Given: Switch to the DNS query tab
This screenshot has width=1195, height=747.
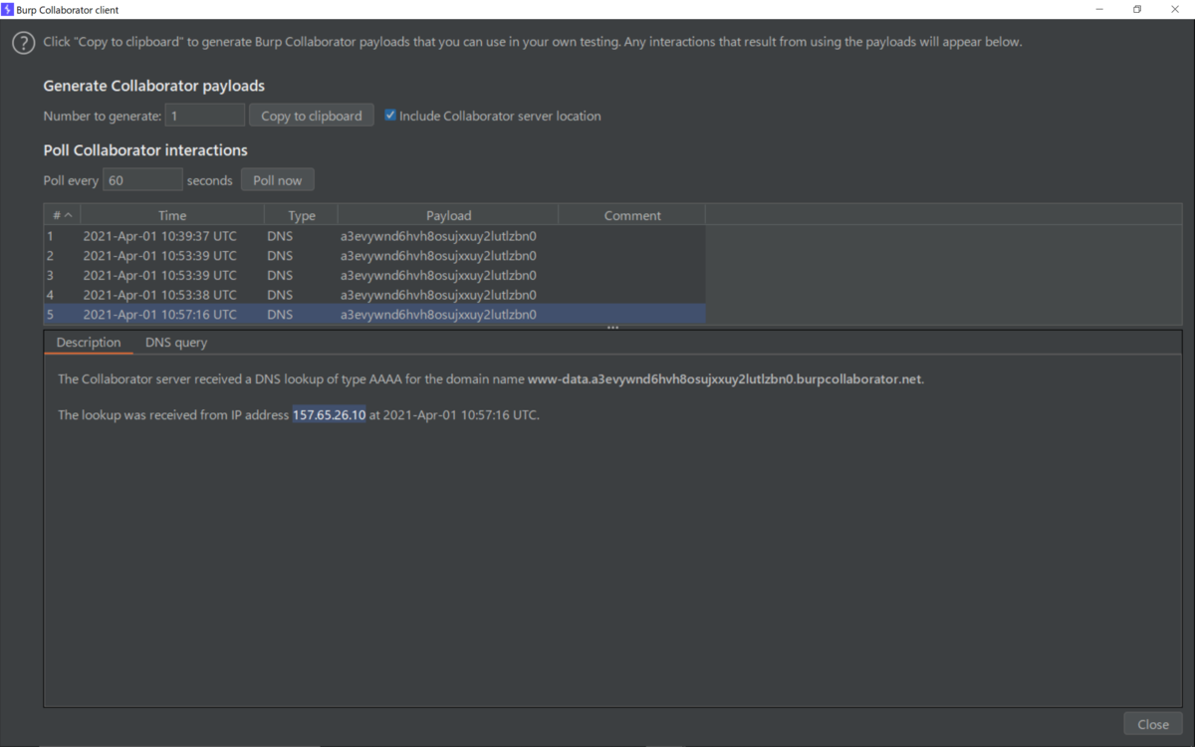Looking at the screenshot, I should (176, 343).
